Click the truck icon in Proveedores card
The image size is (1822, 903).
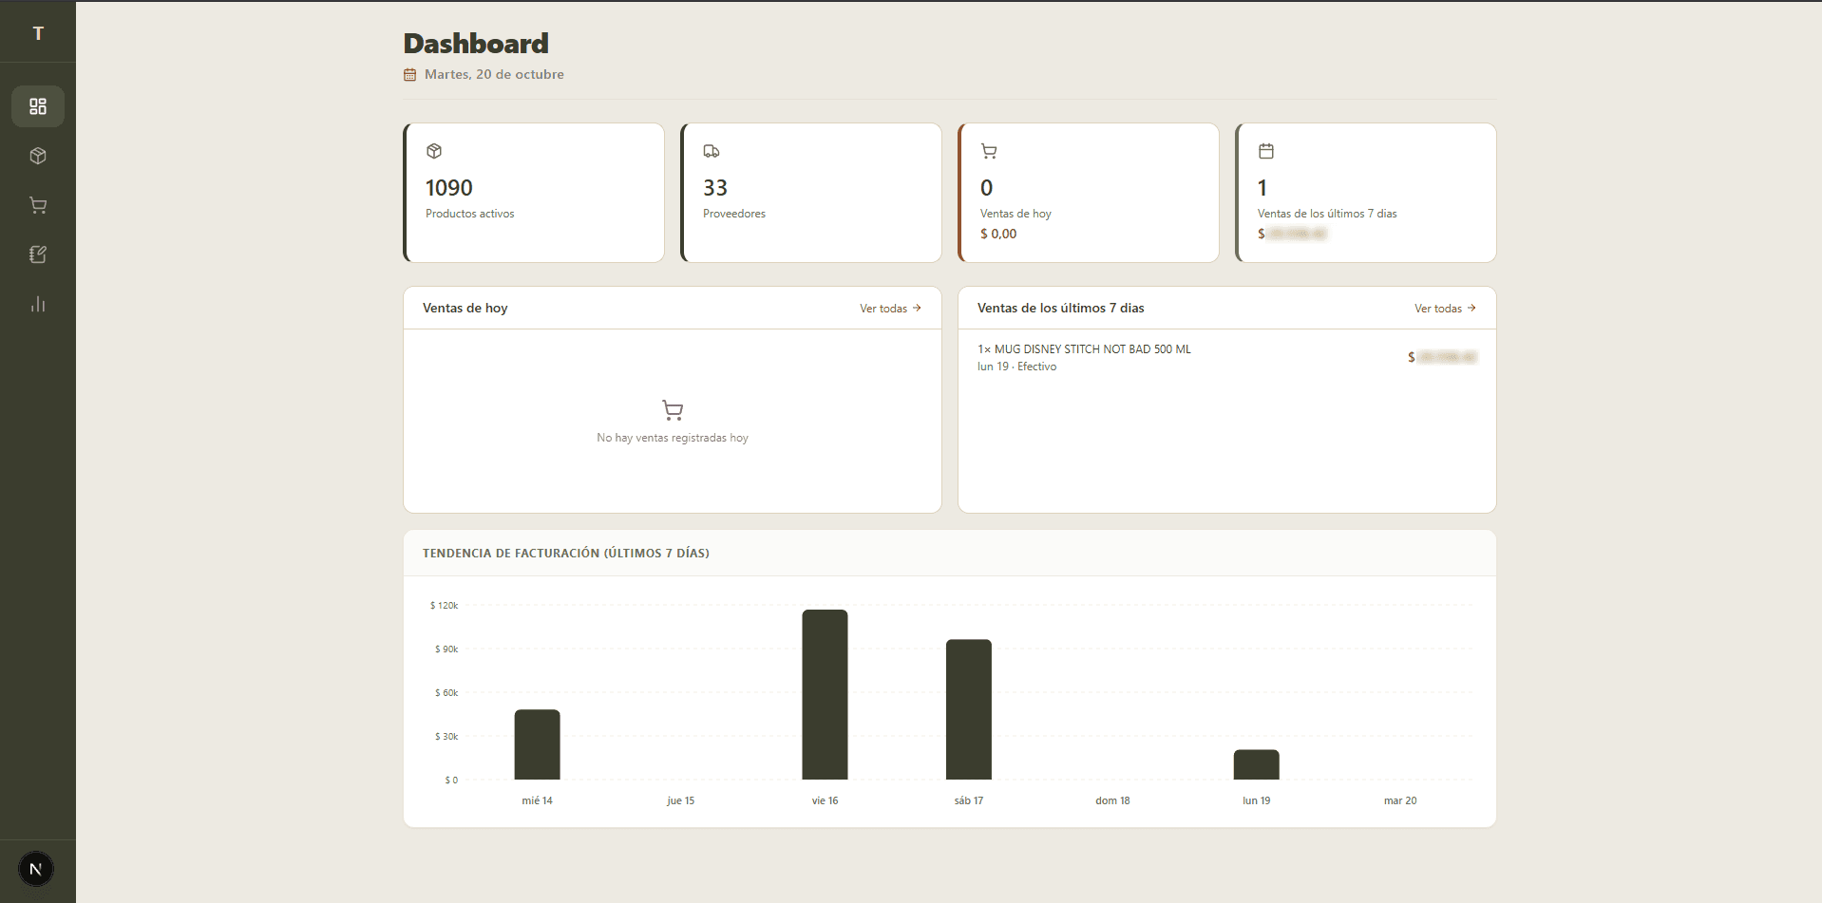tap(712, 151)
